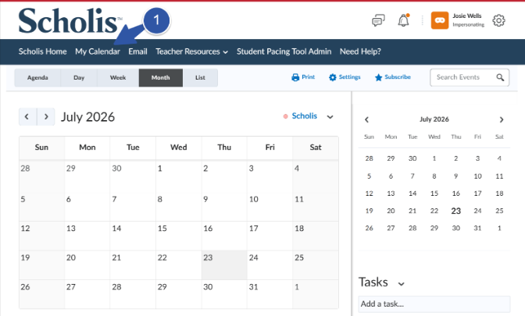
Task: Click the Tasks heading
Action: 373,282
